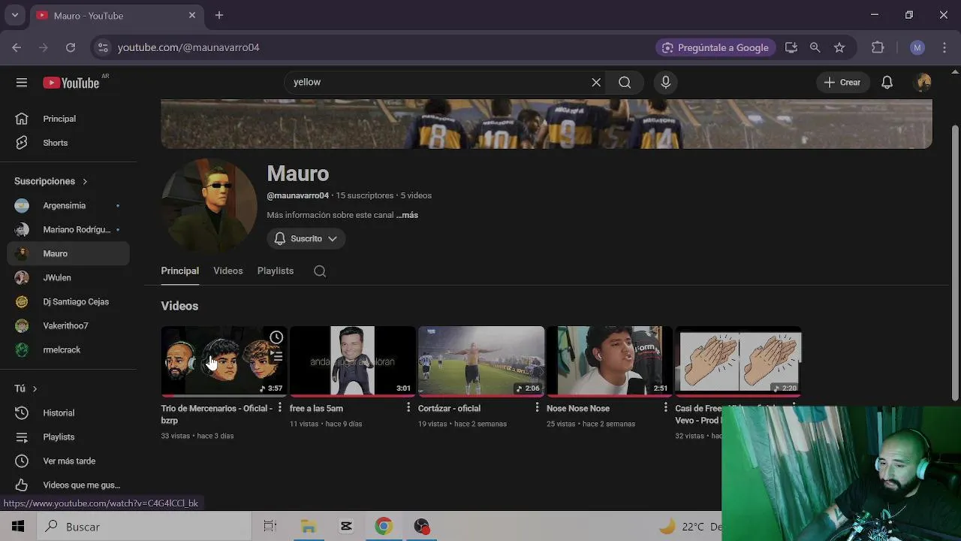Open Dj Santiago Cejas channel
The image size is (961, 541).
point(68,301)
